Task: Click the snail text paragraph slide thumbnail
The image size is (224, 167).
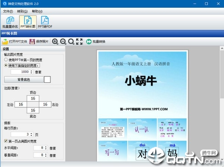Action: [x=113, y=129]
